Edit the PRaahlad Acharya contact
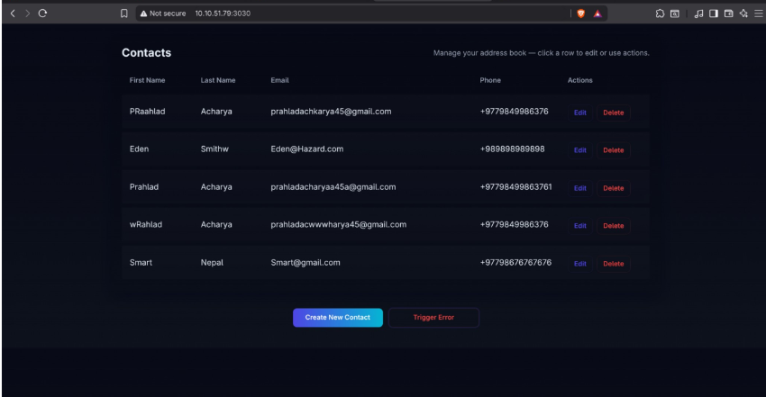 point(579,113)
